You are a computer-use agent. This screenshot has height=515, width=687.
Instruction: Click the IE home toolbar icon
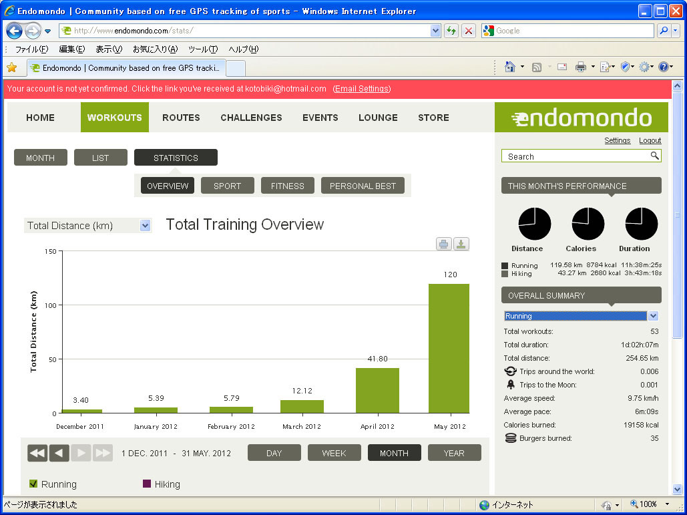click(x=510, y=67)
